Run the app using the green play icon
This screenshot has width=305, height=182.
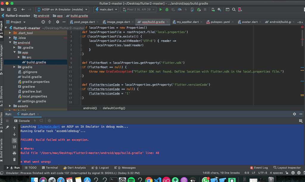click(x=161, y=9)
